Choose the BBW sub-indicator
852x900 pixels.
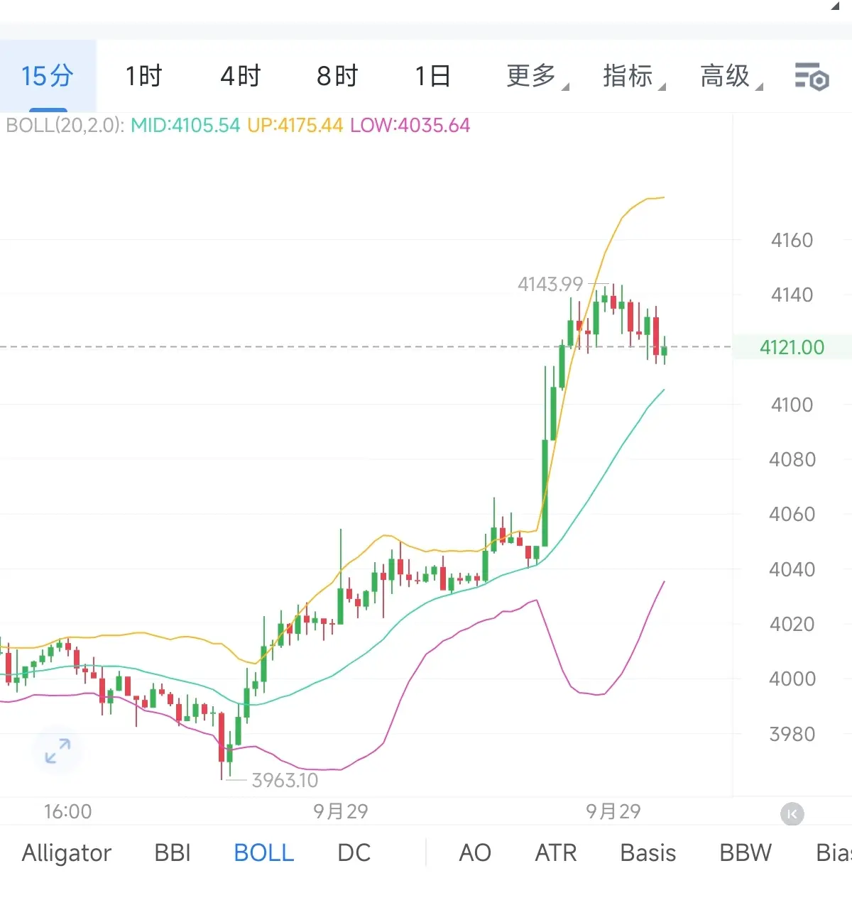745,852
